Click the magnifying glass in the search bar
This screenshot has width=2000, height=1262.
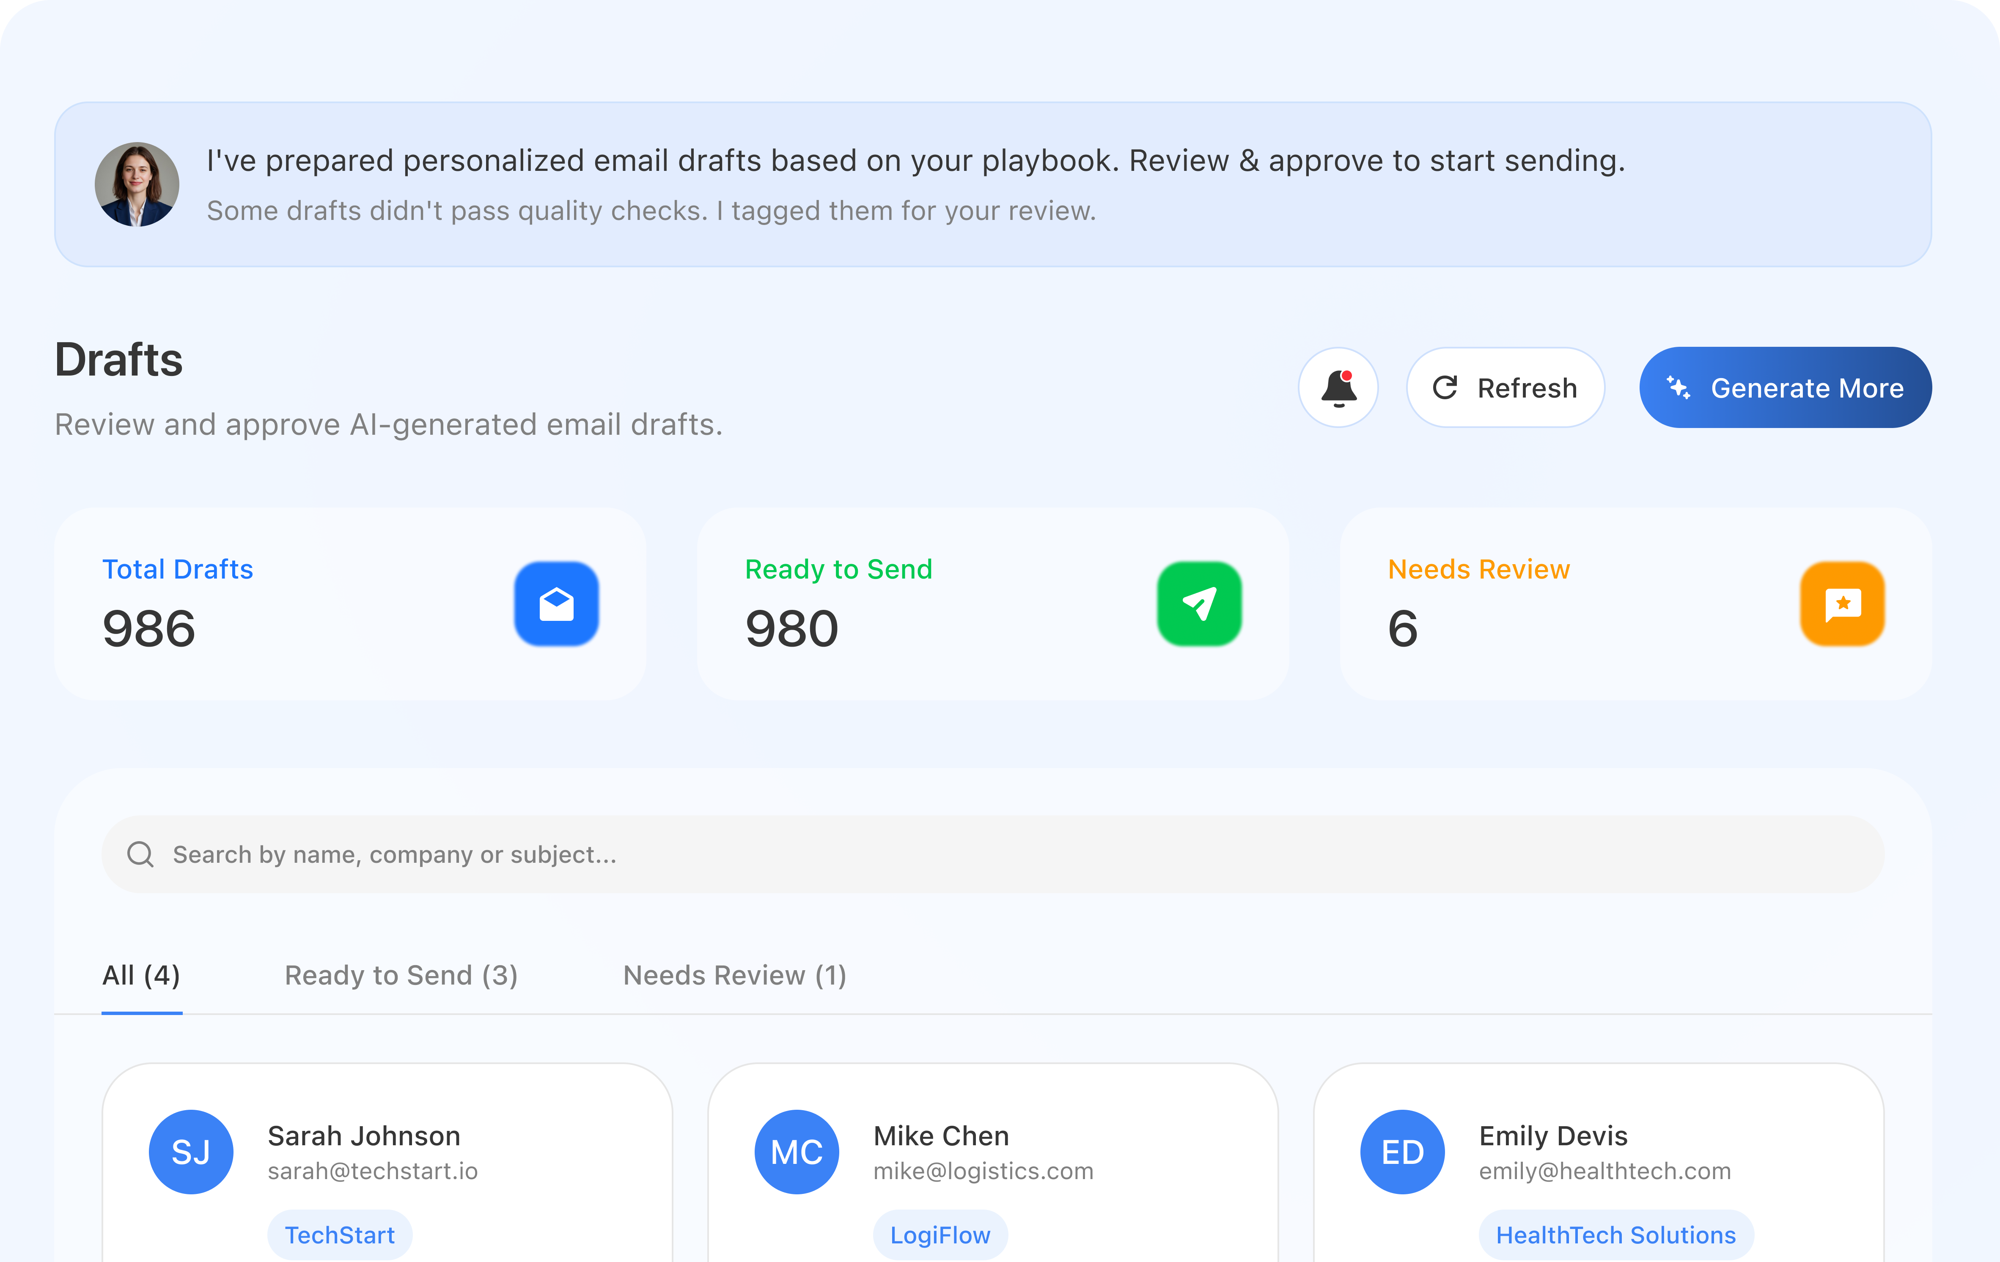(x=141, y=853)
